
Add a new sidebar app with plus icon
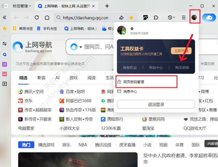pyautogui.click(x=5, y=84)
